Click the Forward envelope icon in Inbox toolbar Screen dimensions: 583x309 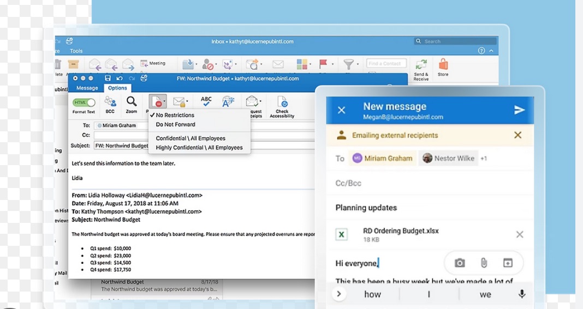[128, 65]
